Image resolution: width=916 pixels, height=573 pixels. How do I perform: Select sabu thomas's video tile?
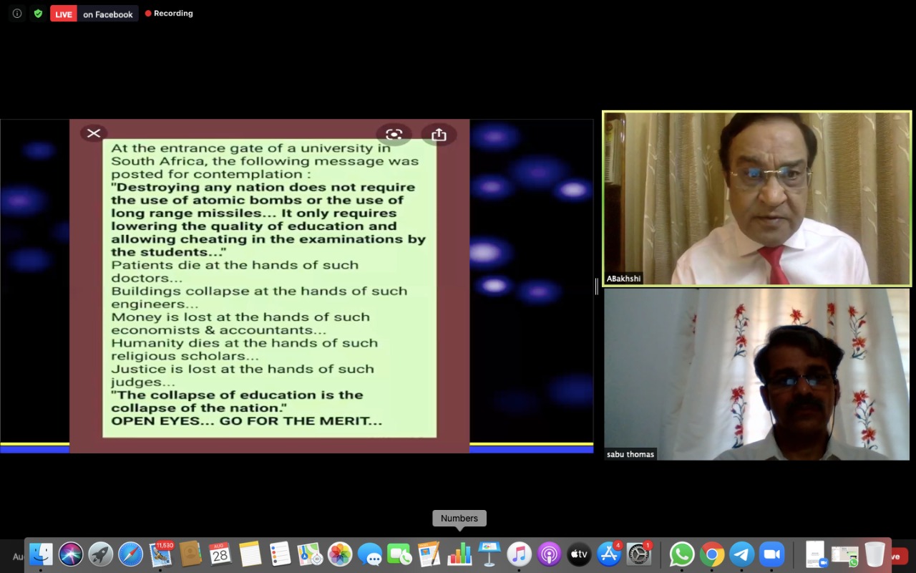pos(756,374)
